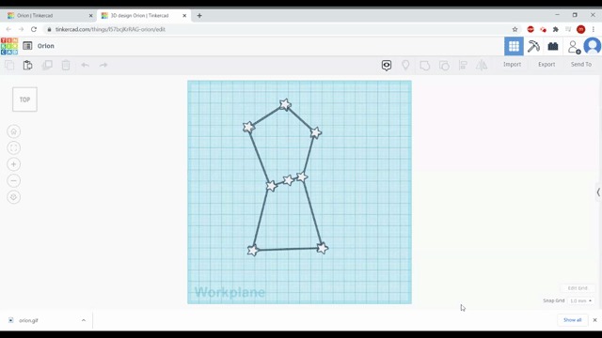Close the Orion | Tinkercad tab
Image resolution: width=602 pixels, height=338 pixels.
point(90,16)
